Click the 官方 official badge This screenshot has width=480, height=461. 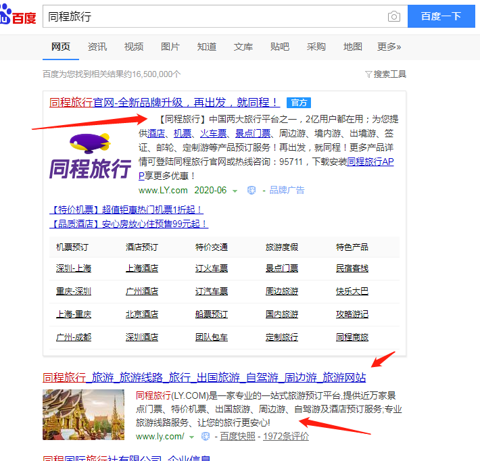click(299, 103)
